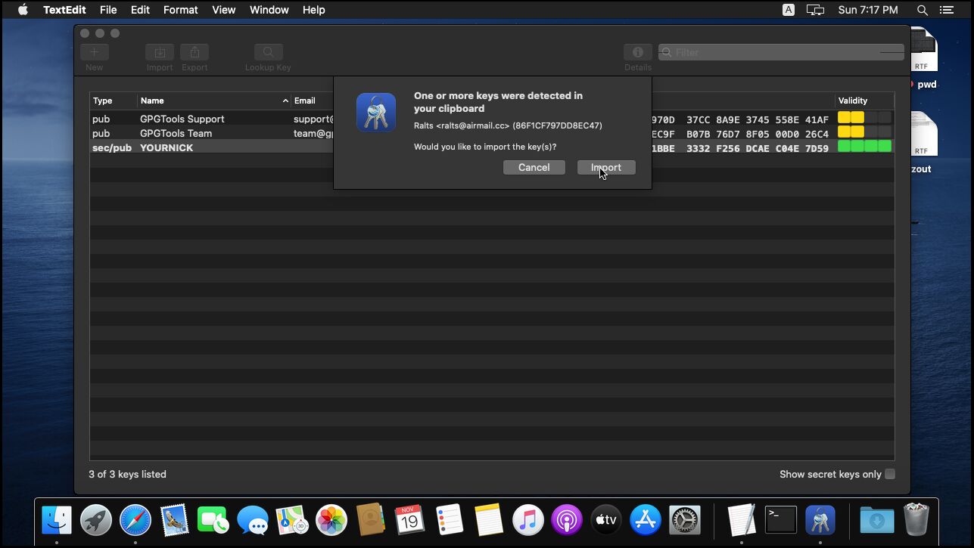This screenshot has width=974, height=548.
Task: Cancel the key import dialog
Action: click(x=534, y=168)
